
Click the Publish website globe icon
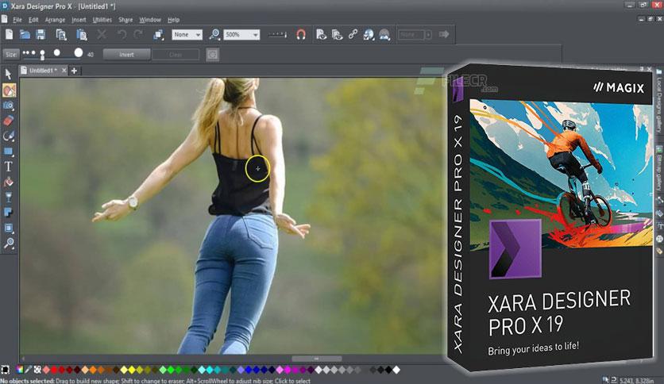(369, 34)
